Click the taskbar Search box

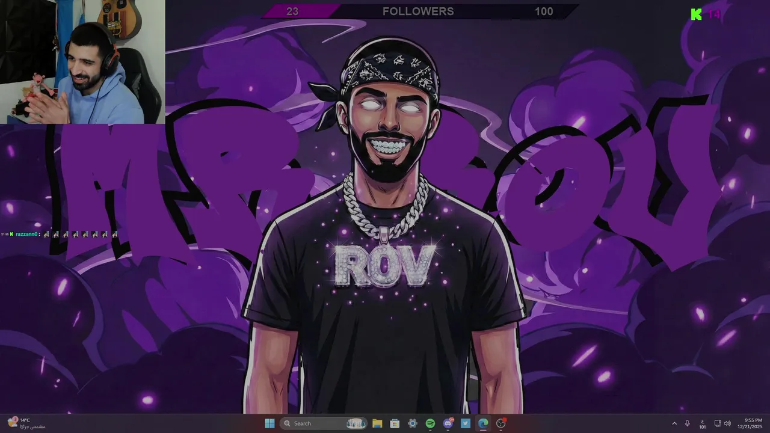click(x=325, y=423)
